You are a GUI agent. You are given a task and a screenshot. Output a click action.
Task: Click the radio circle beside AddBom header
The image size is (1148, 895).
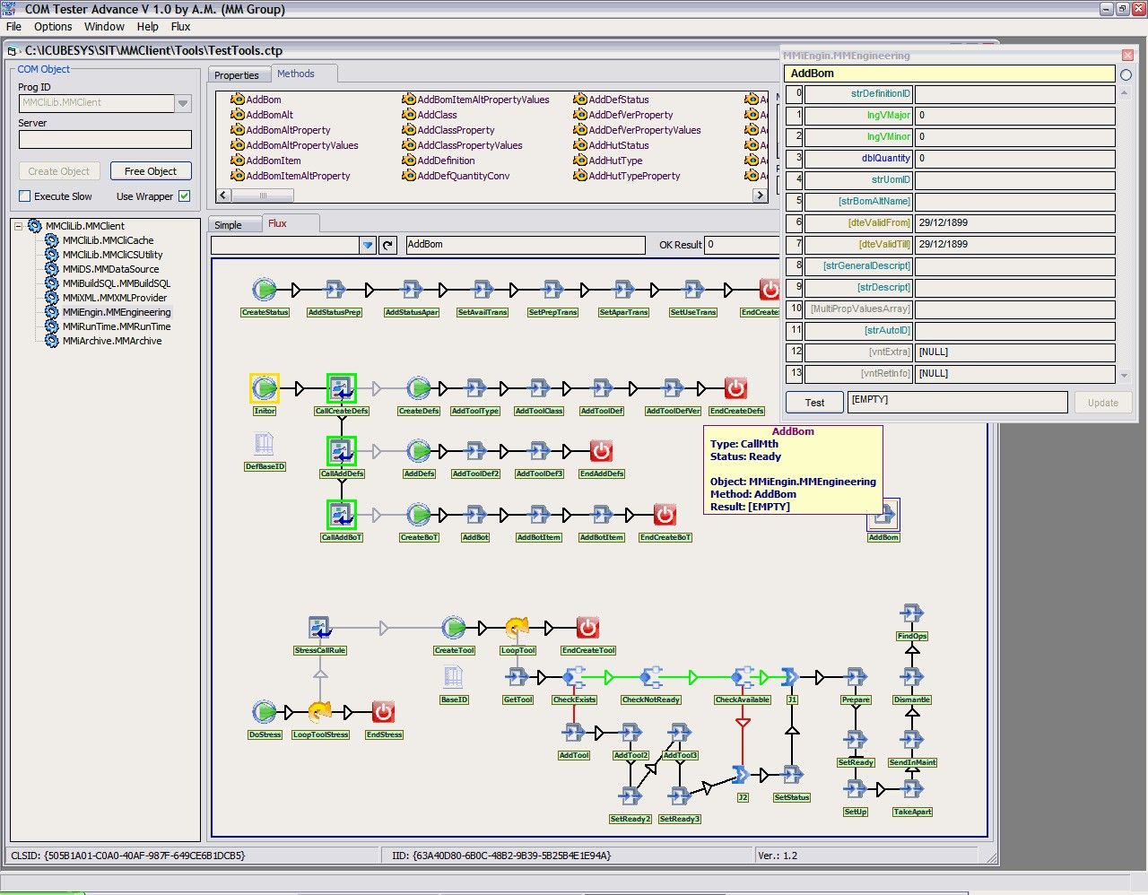(x=1126, y=75)
